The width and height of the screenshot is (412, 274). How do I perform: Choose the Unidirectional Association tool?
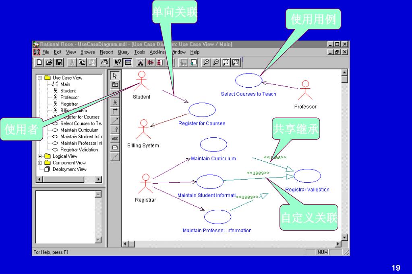click(115, 111)
